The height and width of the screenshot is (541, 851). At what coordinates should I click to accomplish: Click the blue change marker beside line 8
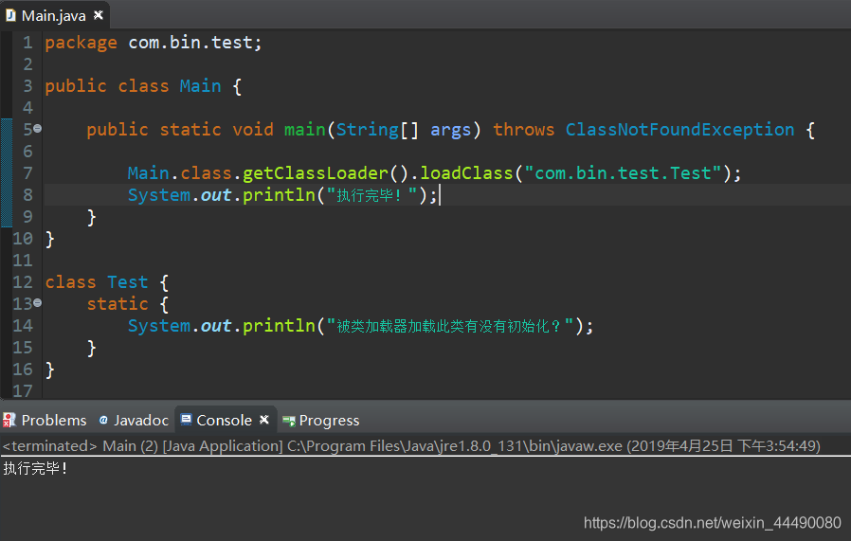[7, 195]
